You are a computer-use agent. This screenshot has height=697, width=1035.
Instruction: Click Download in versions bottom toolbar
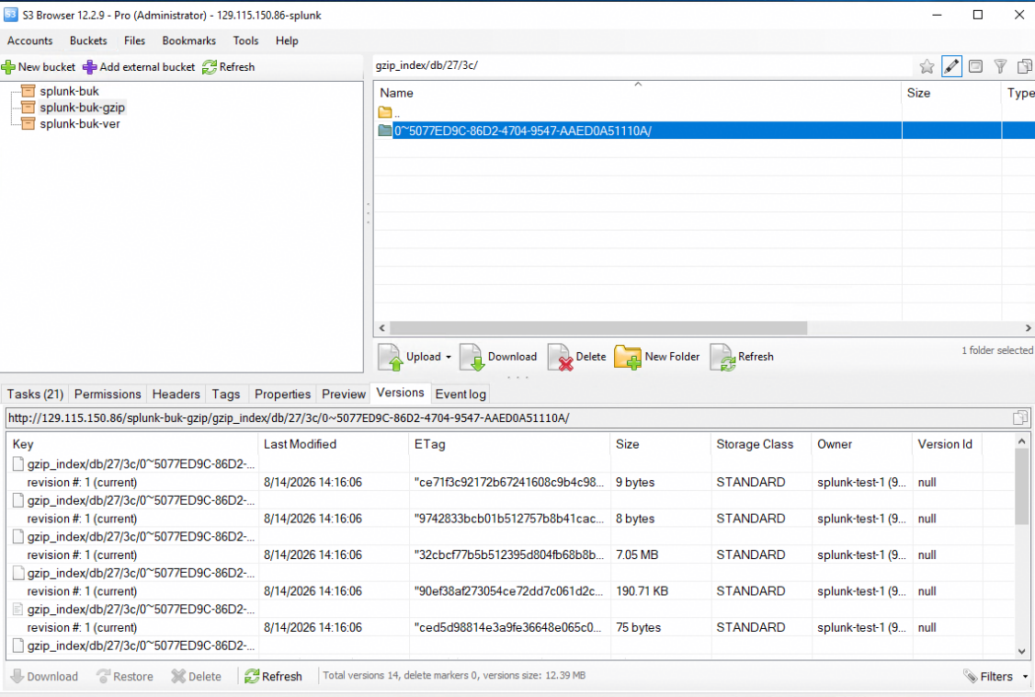click(x=44, y=677)
